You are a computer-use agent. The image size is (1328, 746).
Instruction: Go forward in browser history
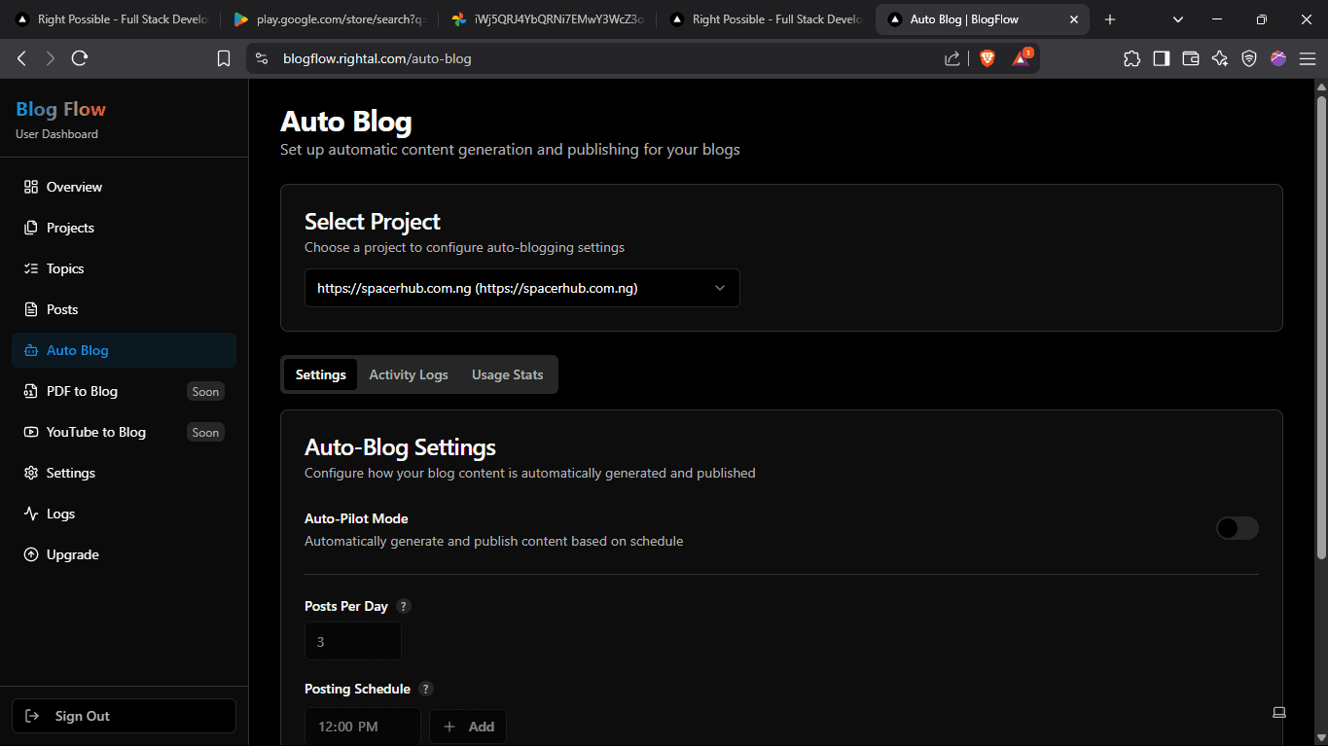click(x=51, y=58)
